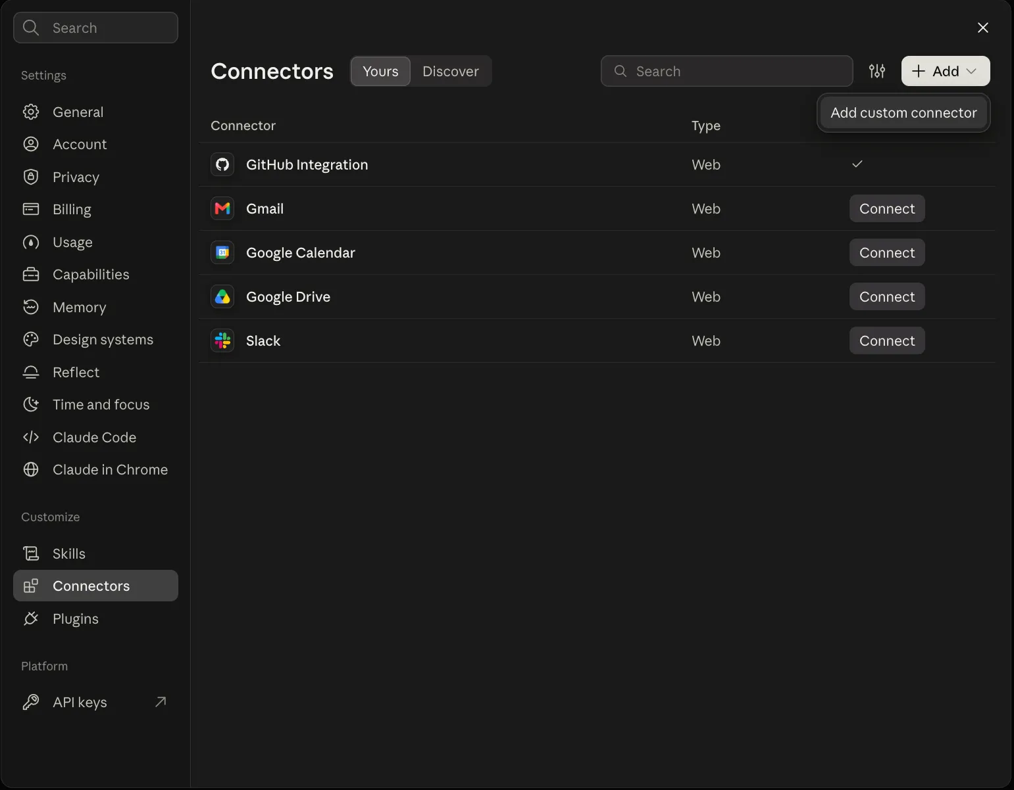Click the Claude in Chrome globe icon
The height and width of the screenshot is (790, 1014).
pyautogui.click(x=31, y=469)
